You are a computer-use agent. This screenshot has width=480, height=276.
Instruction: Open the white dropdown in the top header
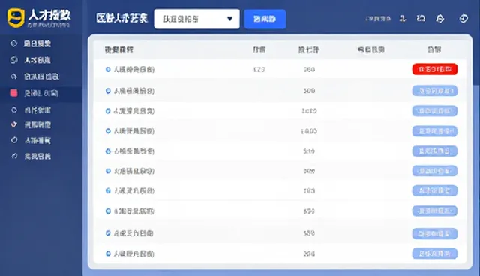[196, 19]
